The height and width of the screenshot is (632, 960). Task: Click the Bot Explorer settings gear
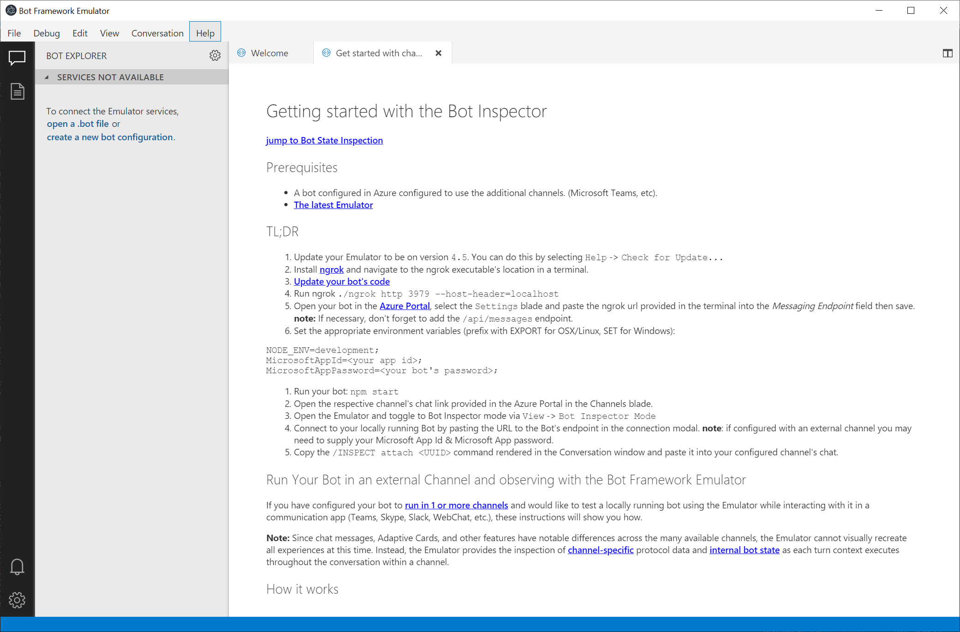coord(215,56)
